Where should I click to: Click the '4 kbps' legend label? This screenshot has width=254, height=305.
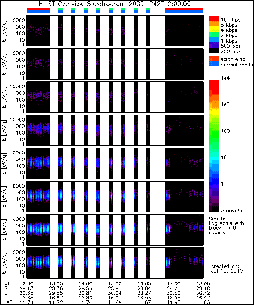tap(230, 30)
